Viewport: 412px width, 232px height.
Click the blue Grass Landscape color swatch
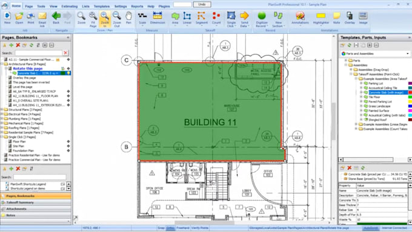click(x=410, y=106)
